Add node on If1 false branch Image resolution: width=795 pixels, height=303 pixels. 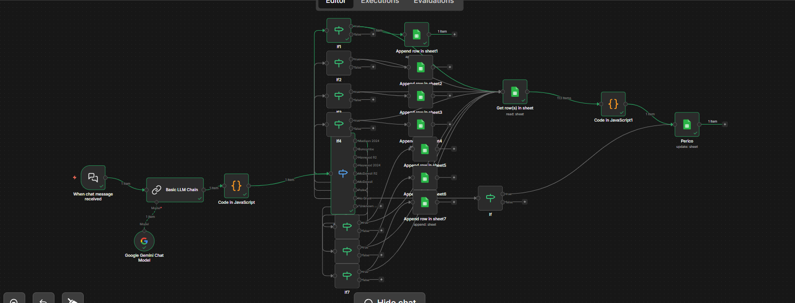373,35
